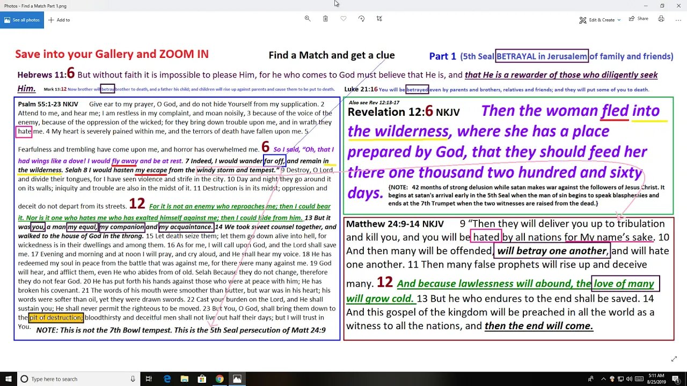The height and width of the screenshot is (386, 687).
Task: Open File Explorer from the taskbar
Action: point(185,378)
